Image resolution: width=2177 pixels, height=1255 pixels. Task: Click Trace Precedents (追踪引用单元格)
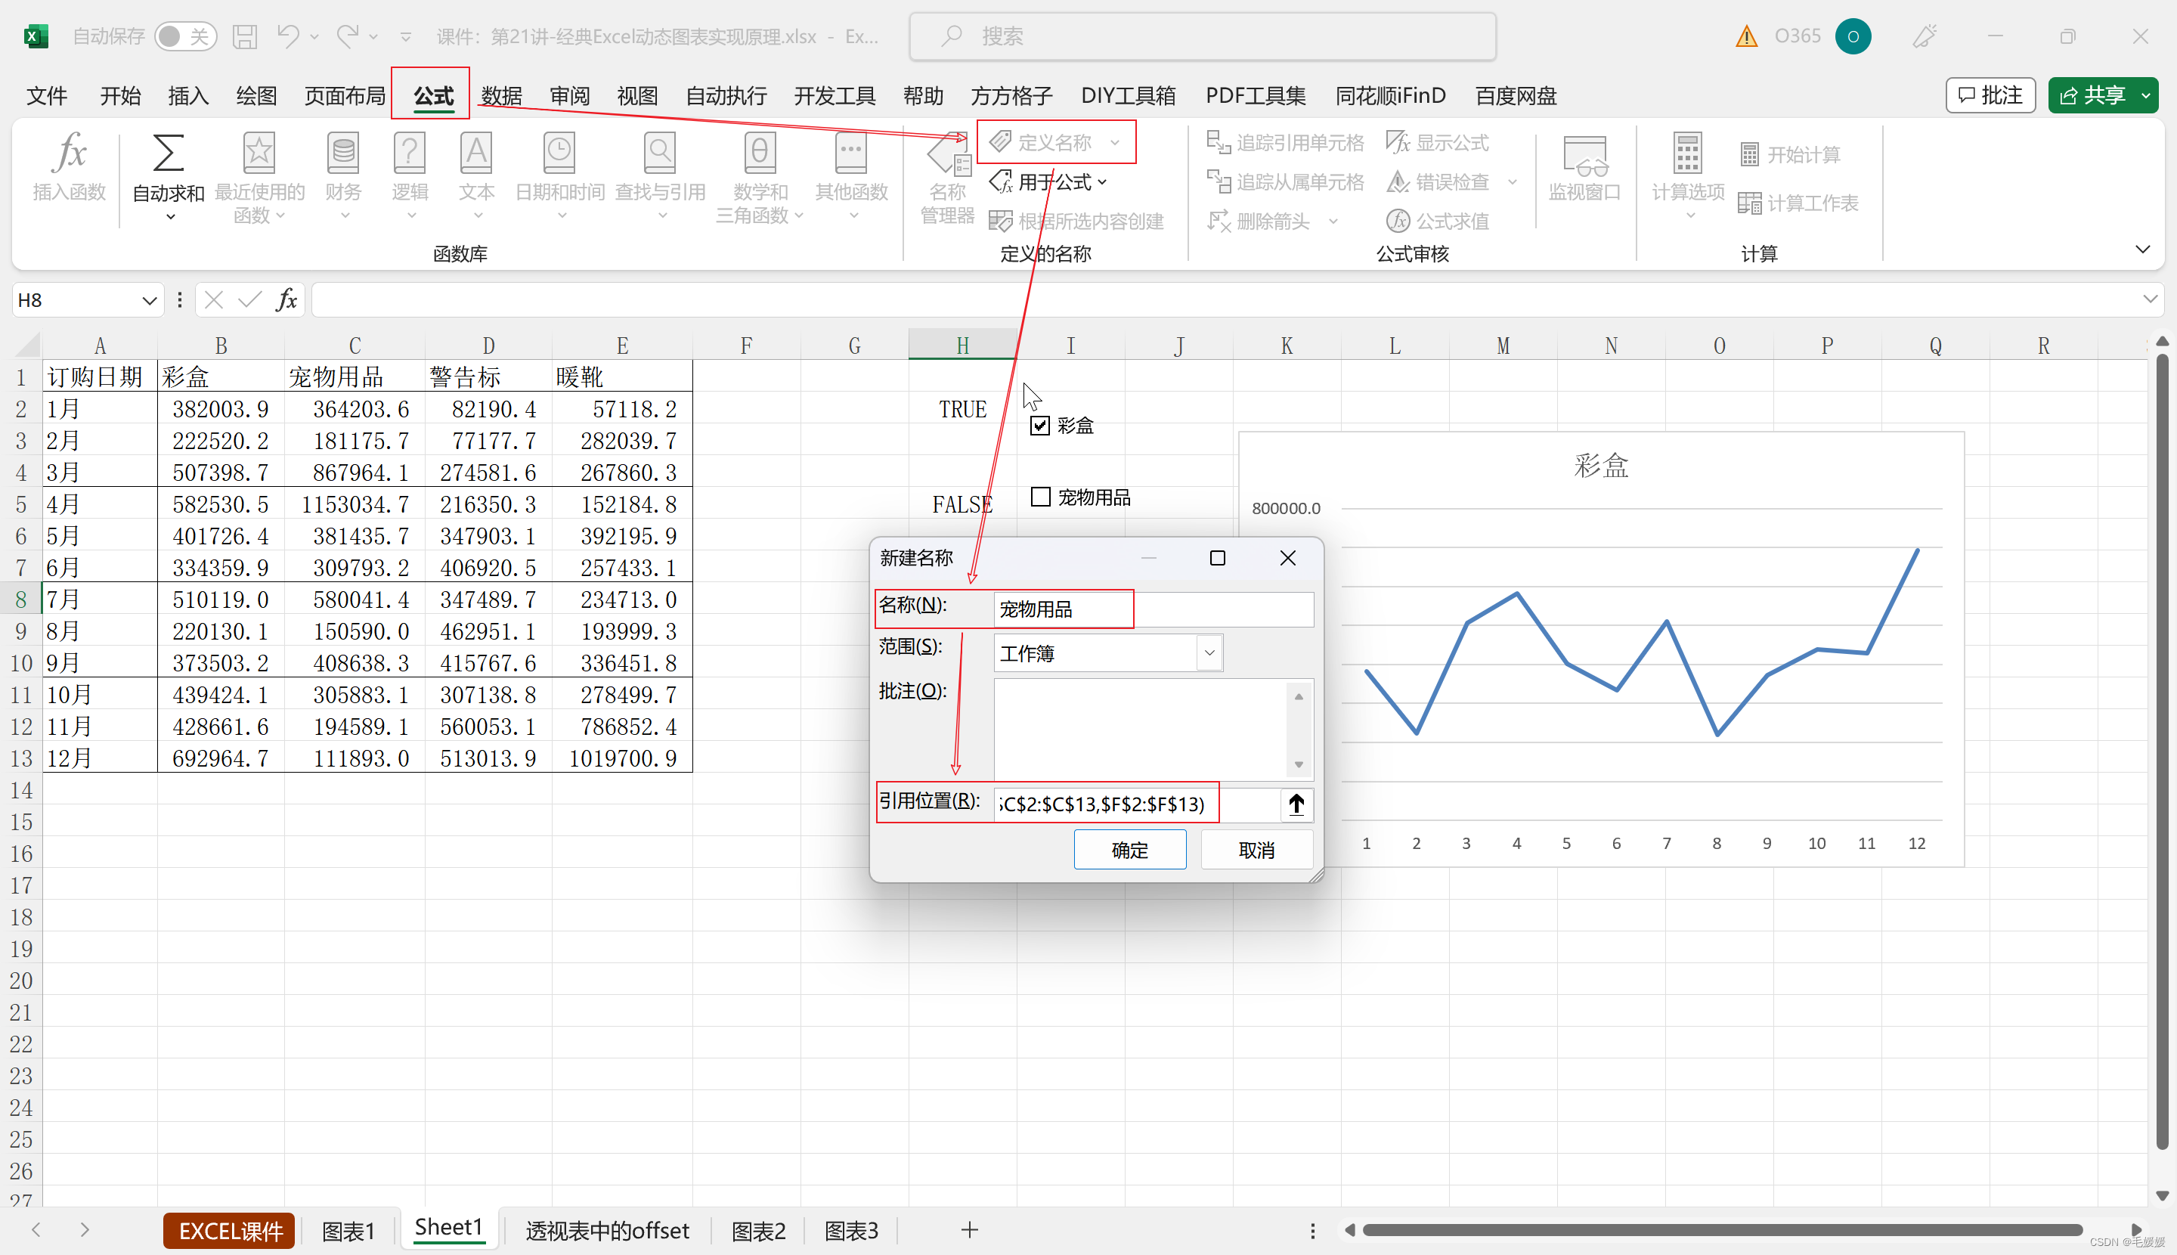(1285, 142)
